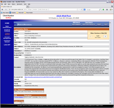Reload the page with refresh icon
The image size is (114, 108).
point(81,10)
